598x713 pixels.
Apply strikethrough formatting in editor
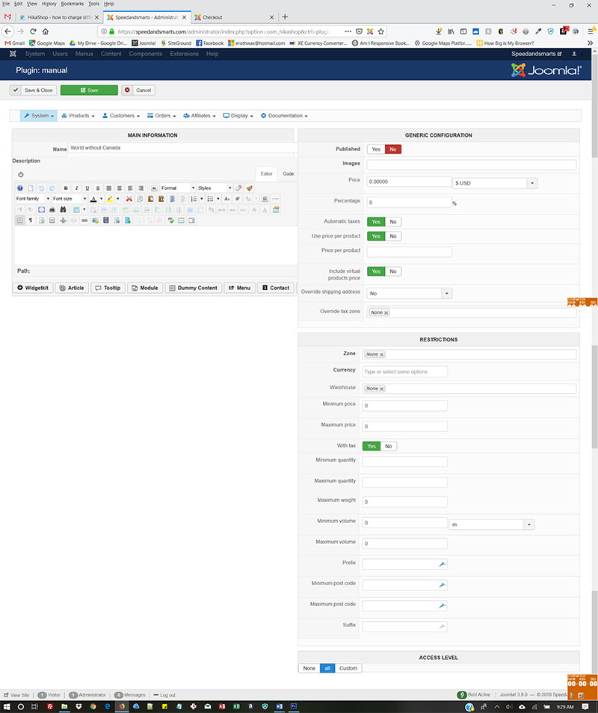(98, 188)
